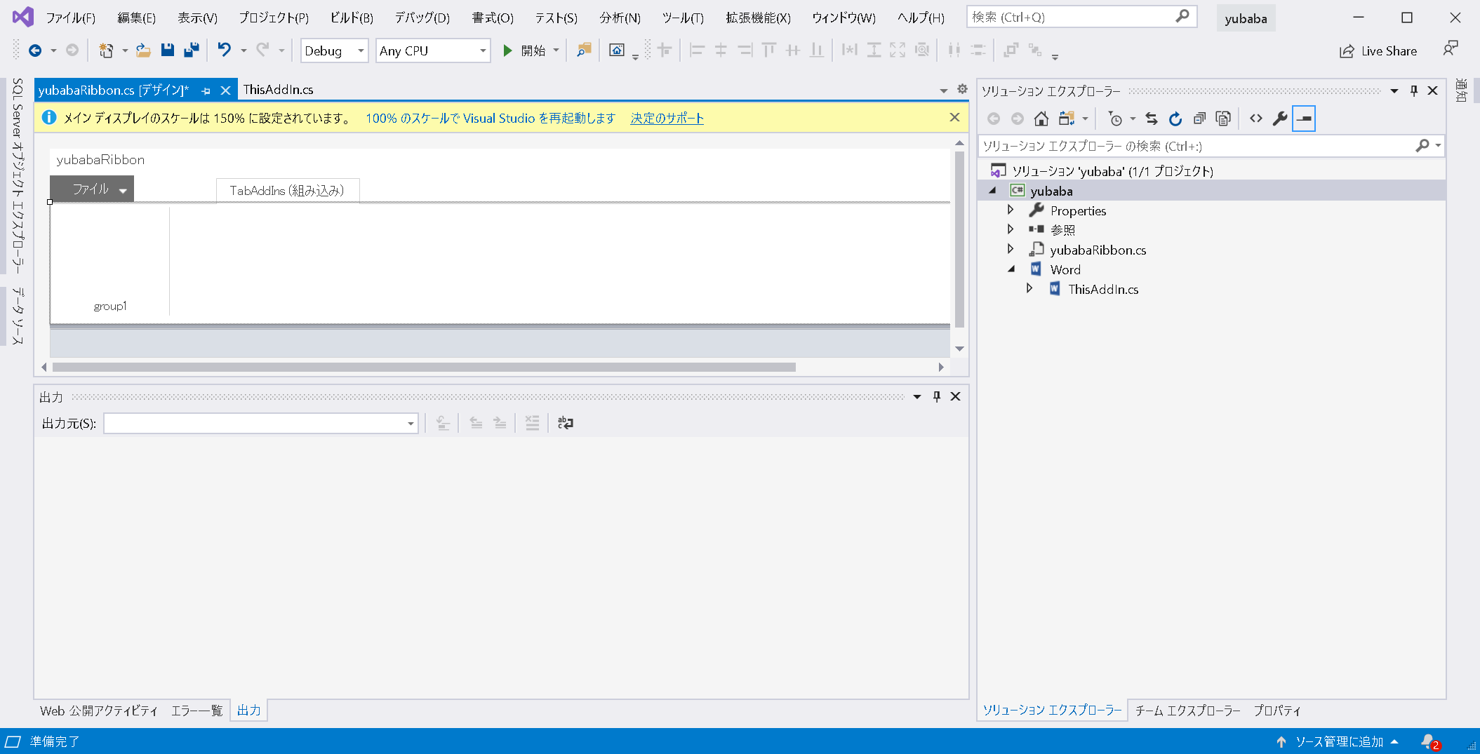Click the search magnifier in the title search box
1480x754 pixels.
[x=1182, y=16]
